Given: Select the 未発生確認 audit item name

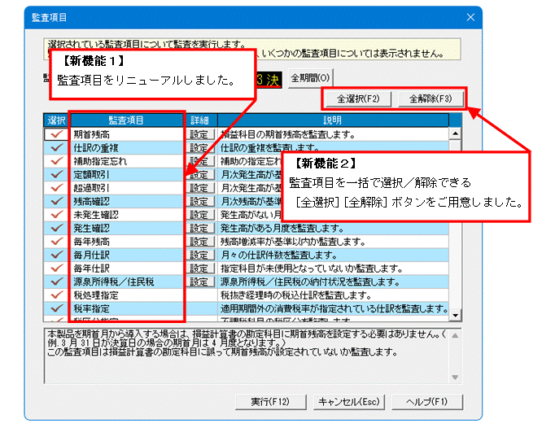Looking at the screenshot, I should click(96, 215).
